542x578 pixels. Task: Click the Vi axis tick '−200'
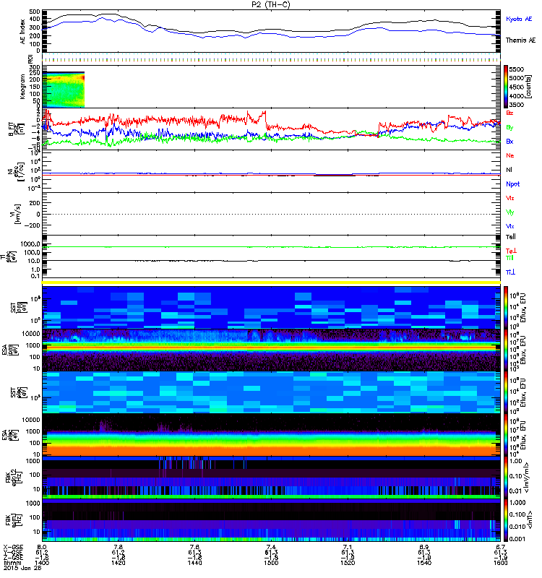coord(33,225)
